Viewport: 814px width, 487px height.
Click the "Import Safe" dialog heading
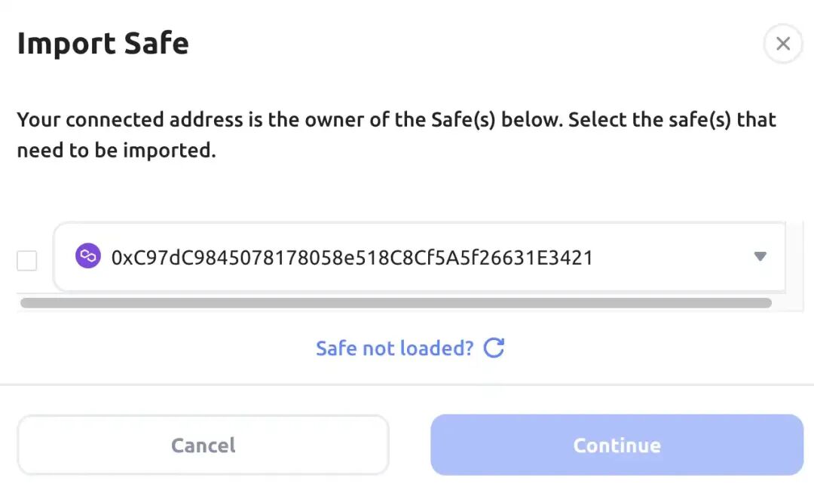point(103,44)
